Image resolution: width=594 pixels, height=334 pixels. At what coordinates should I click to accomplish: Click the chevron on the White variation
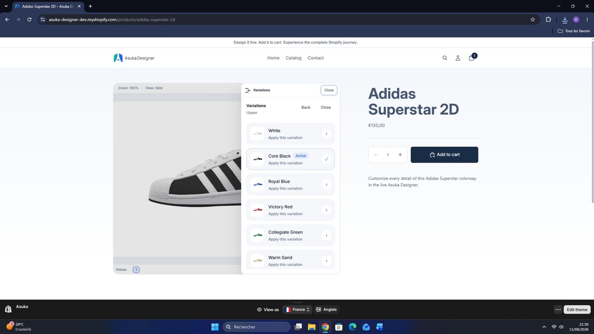[326, 134]
